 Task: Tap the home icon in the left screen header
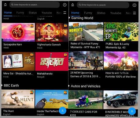6,5
